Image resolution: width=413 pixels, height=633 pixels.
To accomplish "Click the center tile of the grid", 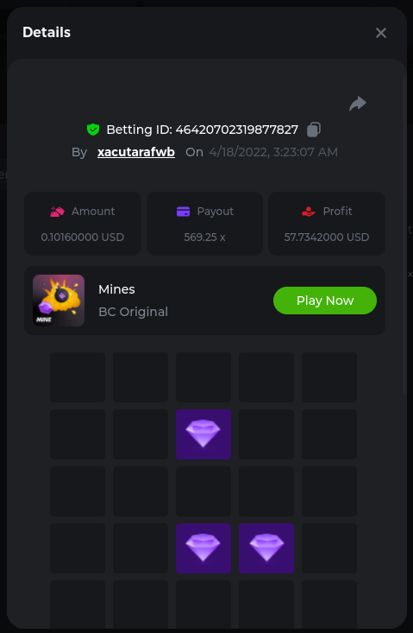I will [x=203, y=491].
